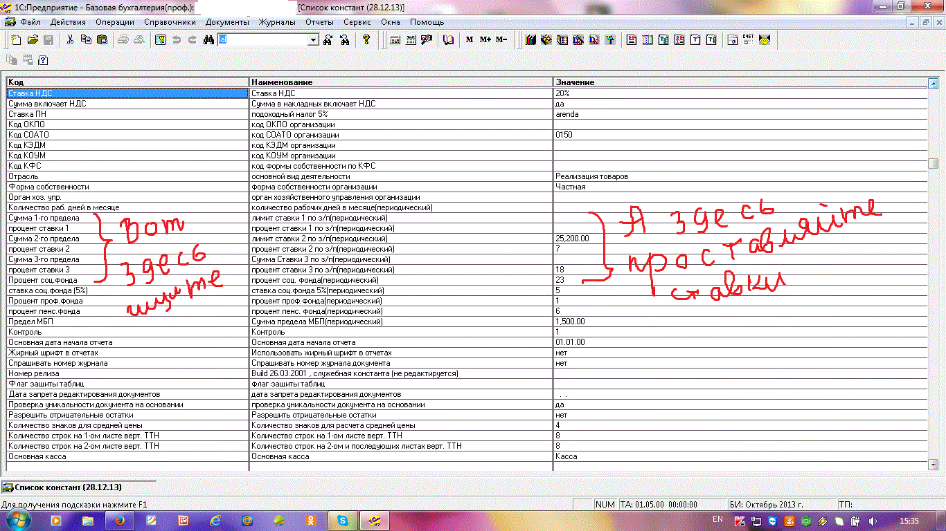Viewport: 946px width, 531px height.
Task: Open the calculator toolbar icon
Action: click(x=395, y=39)
